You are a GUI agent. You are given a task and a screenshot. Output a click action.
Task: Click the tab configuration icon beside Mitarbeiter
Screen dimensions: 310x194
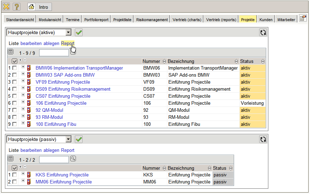pos(303,19)
